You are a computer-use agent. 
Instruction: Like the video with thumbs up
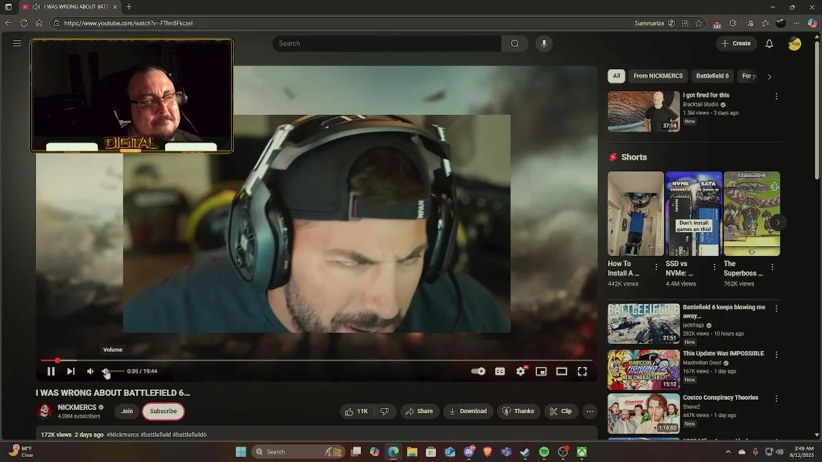pyautogui.click(x=356, y=411)
